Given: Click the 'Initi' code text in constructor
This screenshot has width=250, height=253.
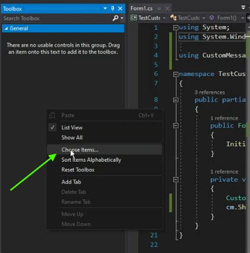Looking at the screenshot, I should point(236,144).
